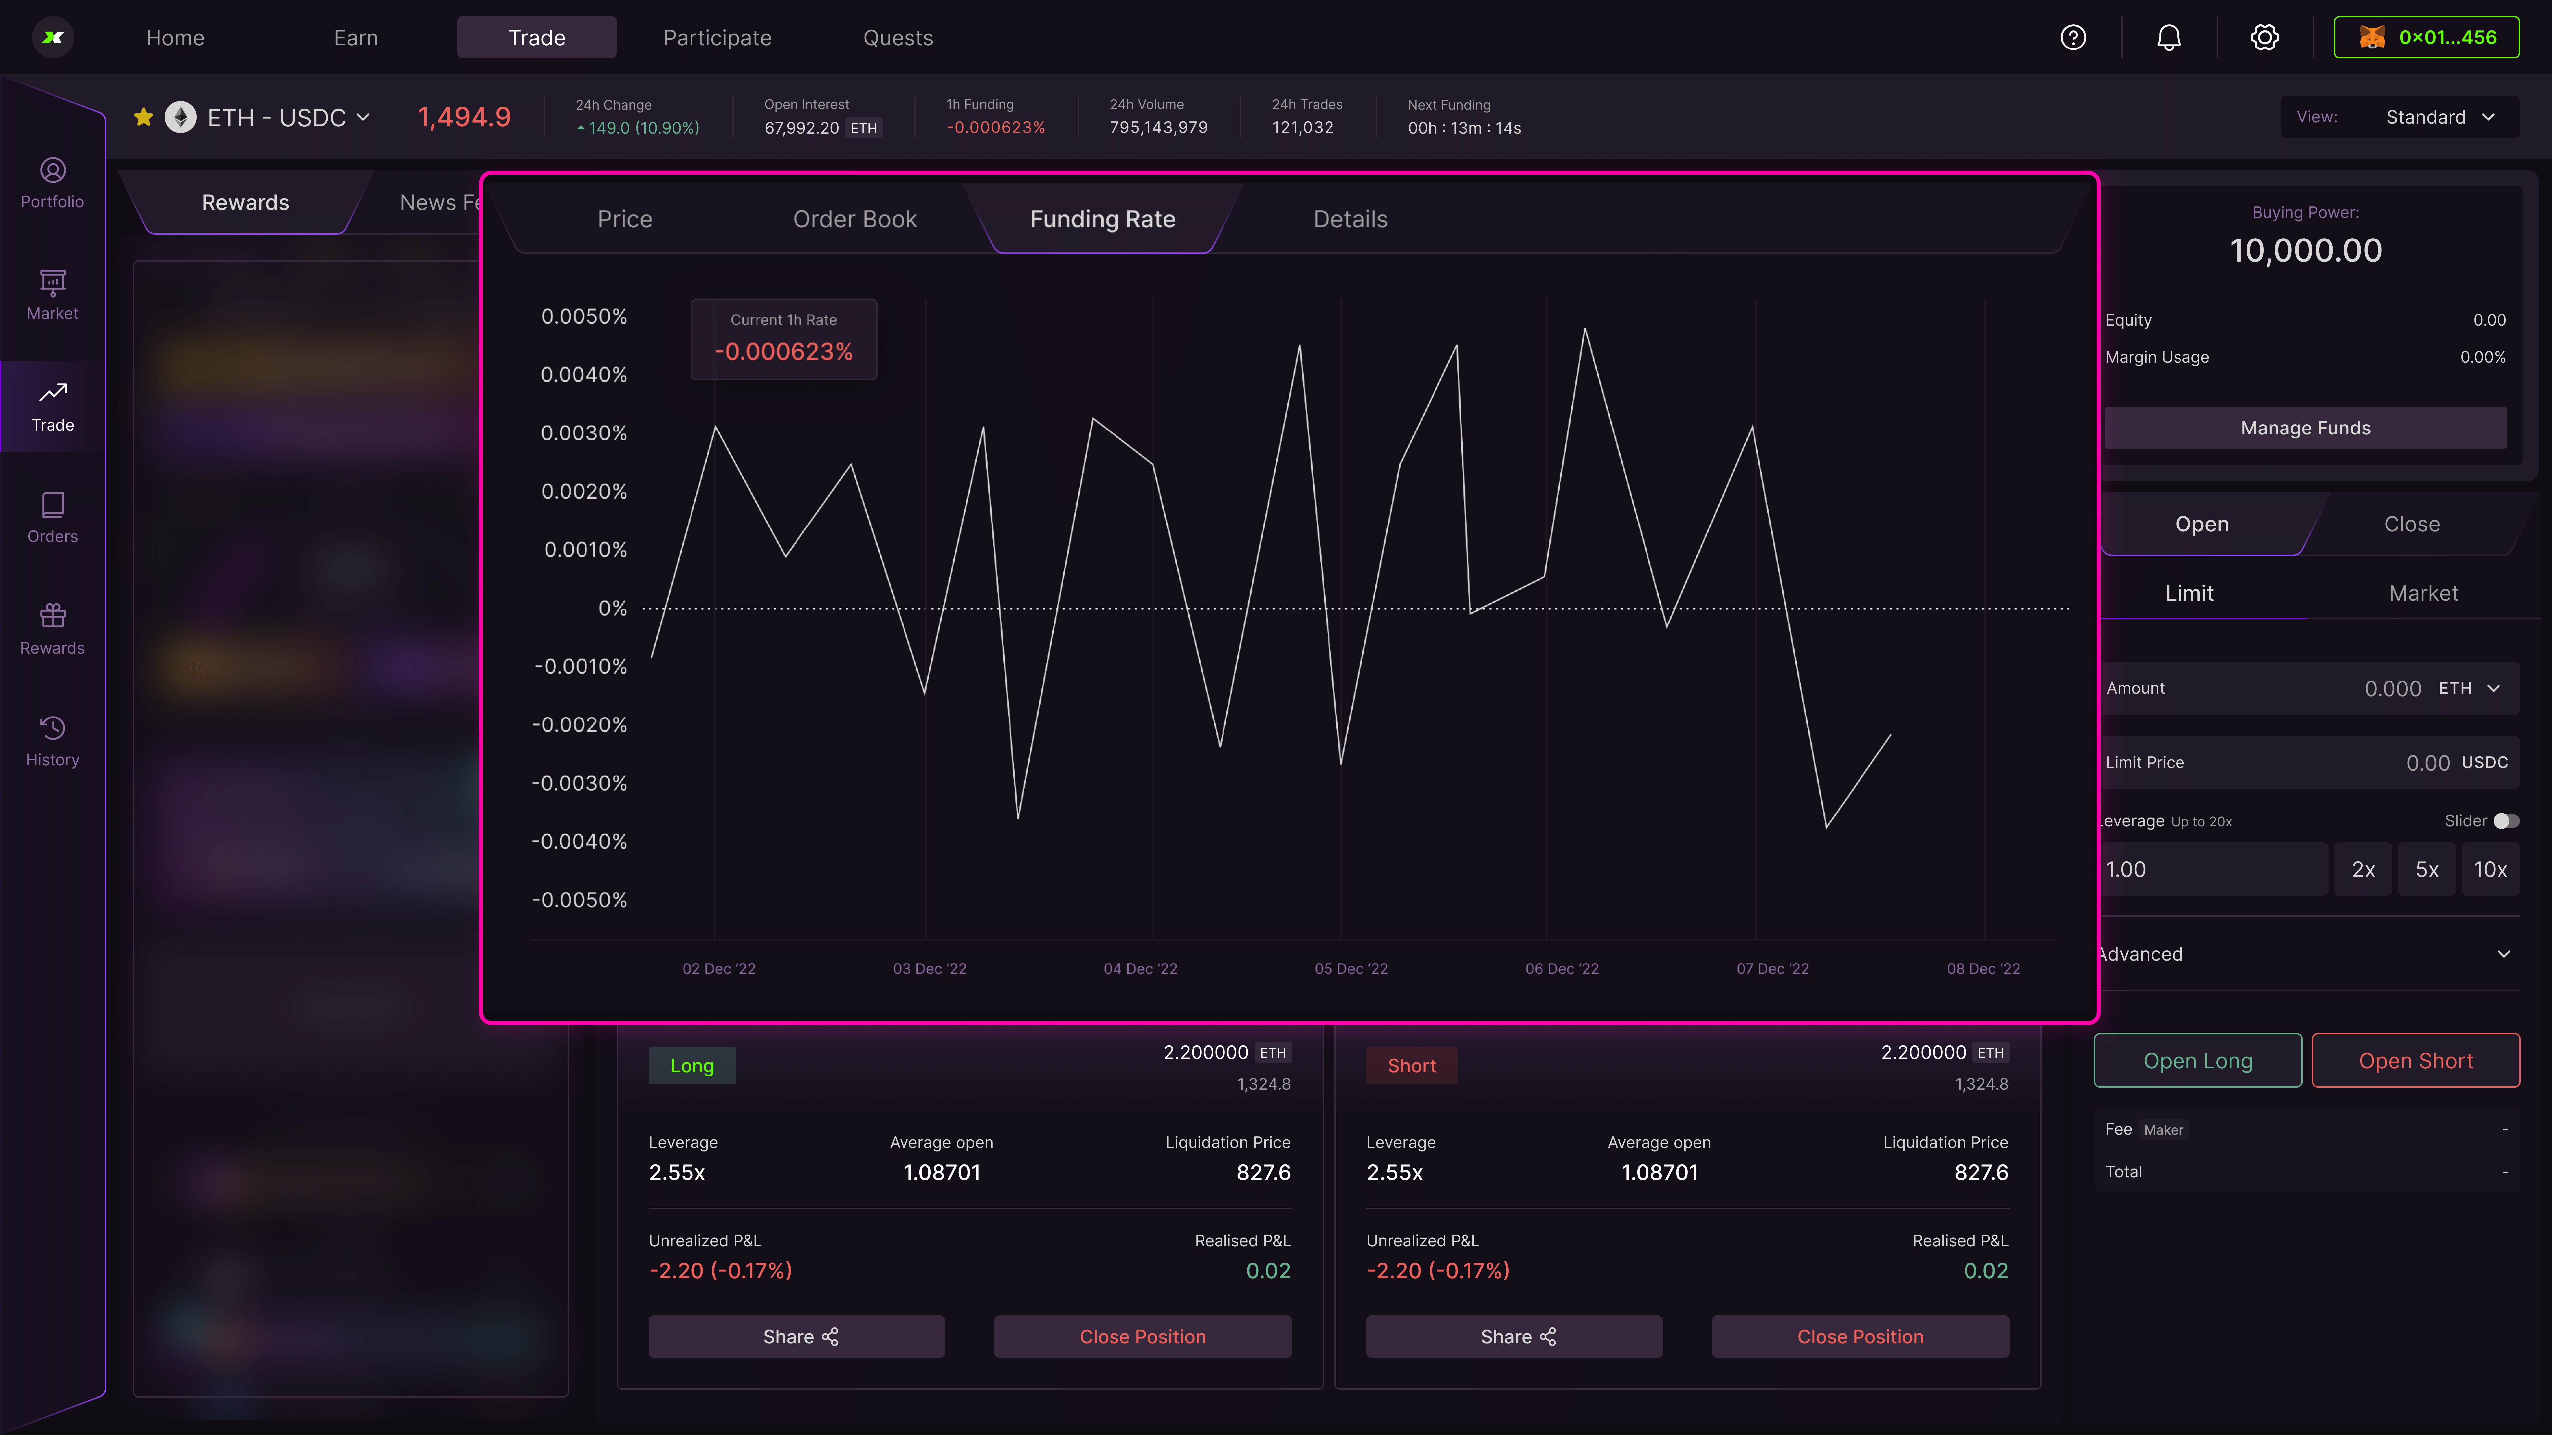Screen dimensions: 2552x1435
Task: Toggle the favorite star for ETH-USDC
Action: tap(144, 117)
